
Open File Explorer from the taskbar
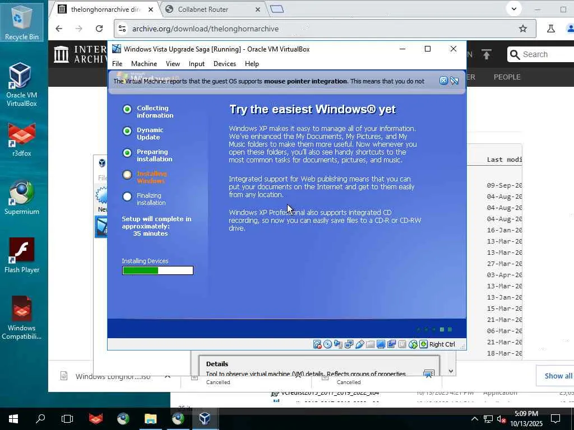(150, 419)
